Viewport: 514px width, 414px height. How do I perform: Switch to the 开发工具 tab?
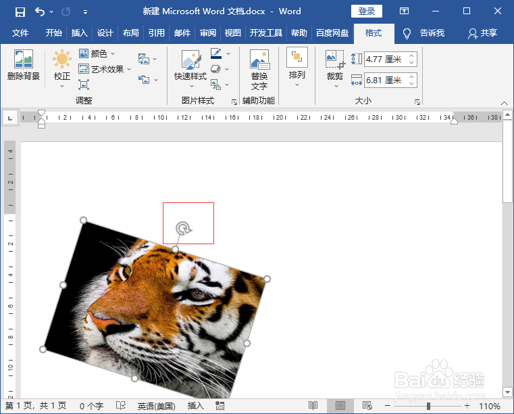(x=266, y=33)
